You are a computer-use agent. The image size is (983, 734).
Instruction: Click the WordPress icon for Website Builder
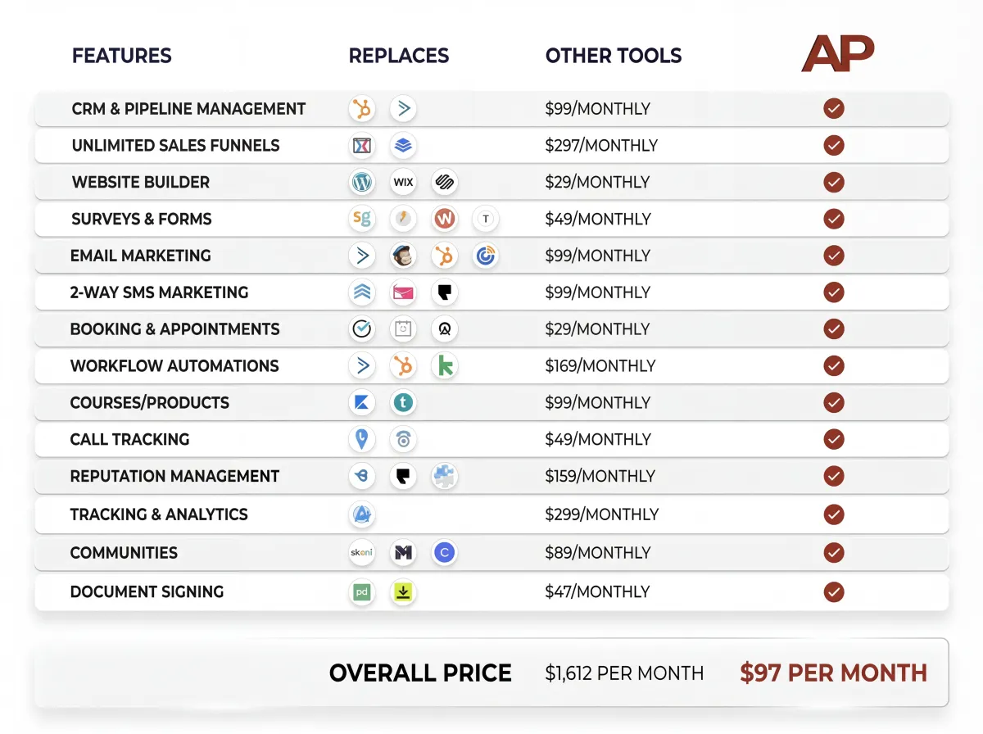[361, 182]
